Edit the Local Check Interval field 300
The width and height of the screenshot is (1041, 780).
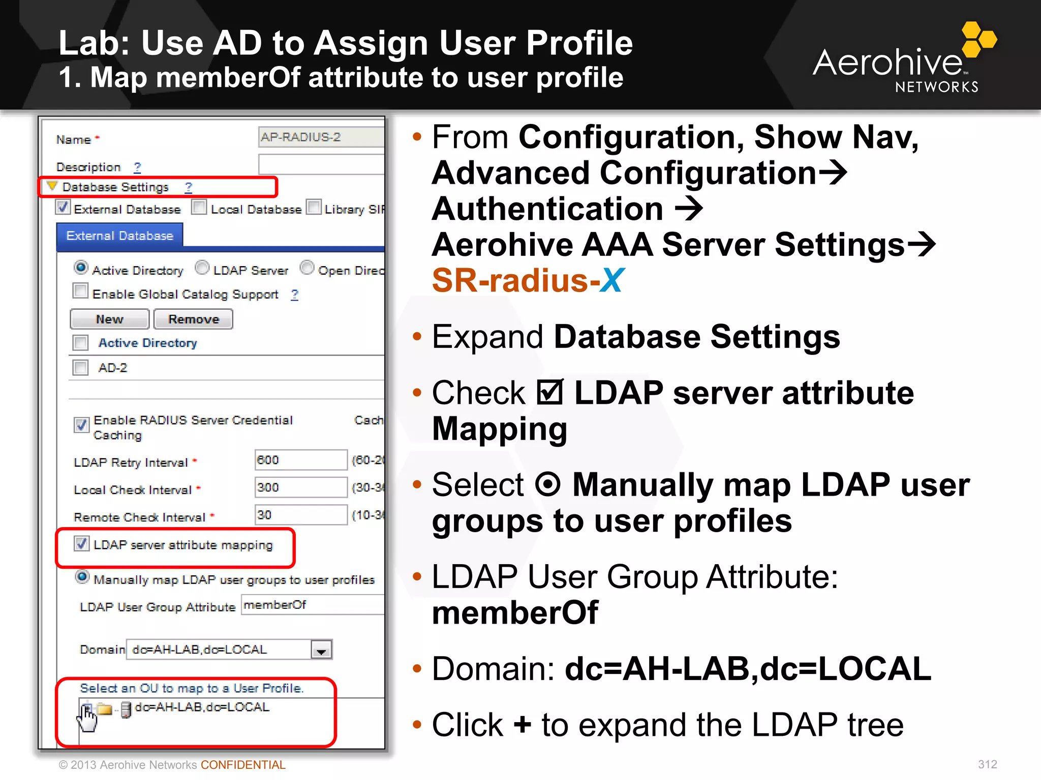(x=301, y=487)
